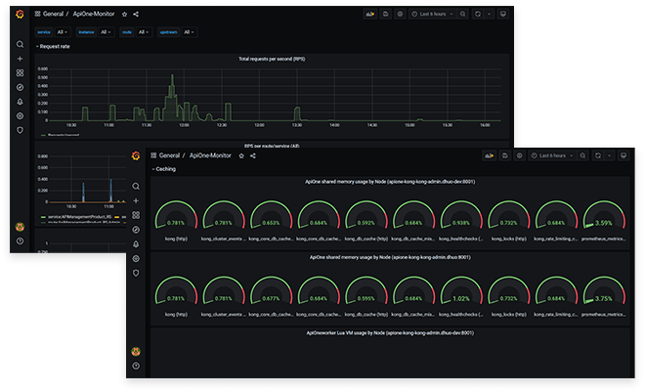Click user avatar in front window sidebar
645x392 pixels.
[136, 351]
